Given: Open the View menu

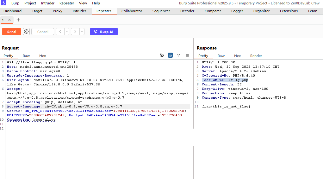Looking at the screenshot, I should [83, 3].
